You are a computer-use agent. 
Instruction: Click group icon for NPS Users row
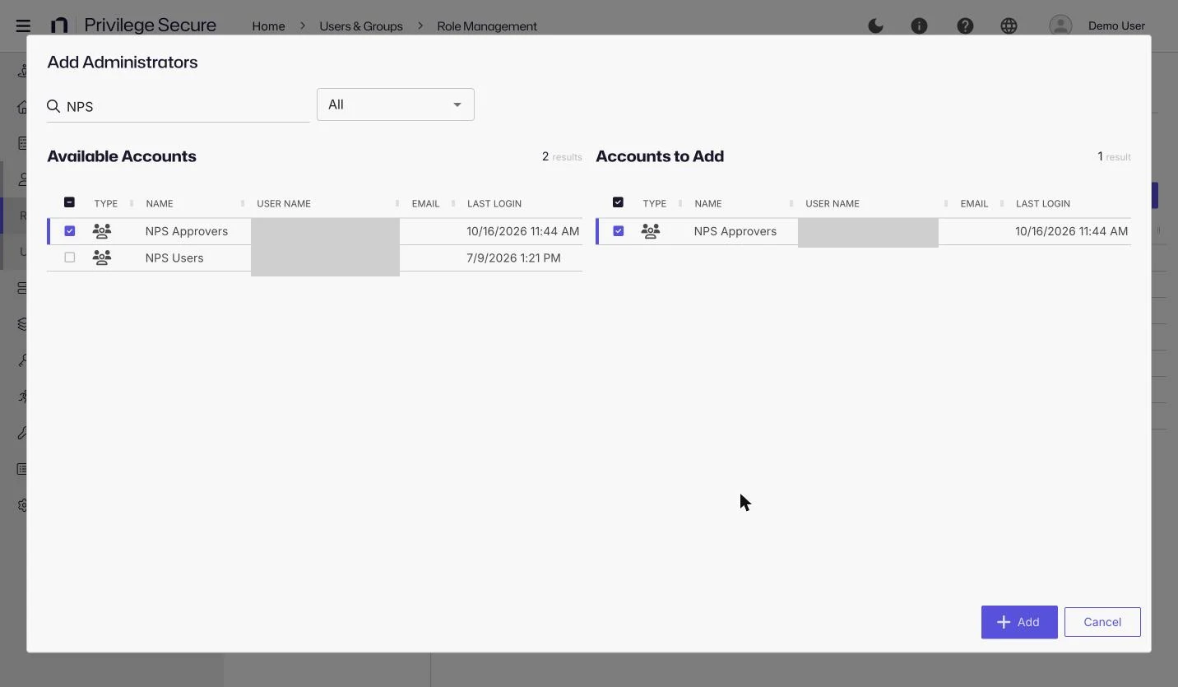pos(102,258)
